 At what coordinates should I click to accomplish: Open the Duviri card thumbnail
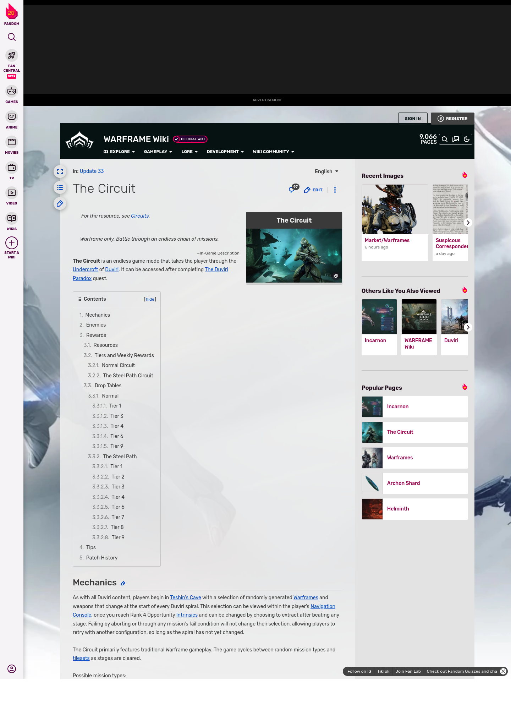[455, 317]
